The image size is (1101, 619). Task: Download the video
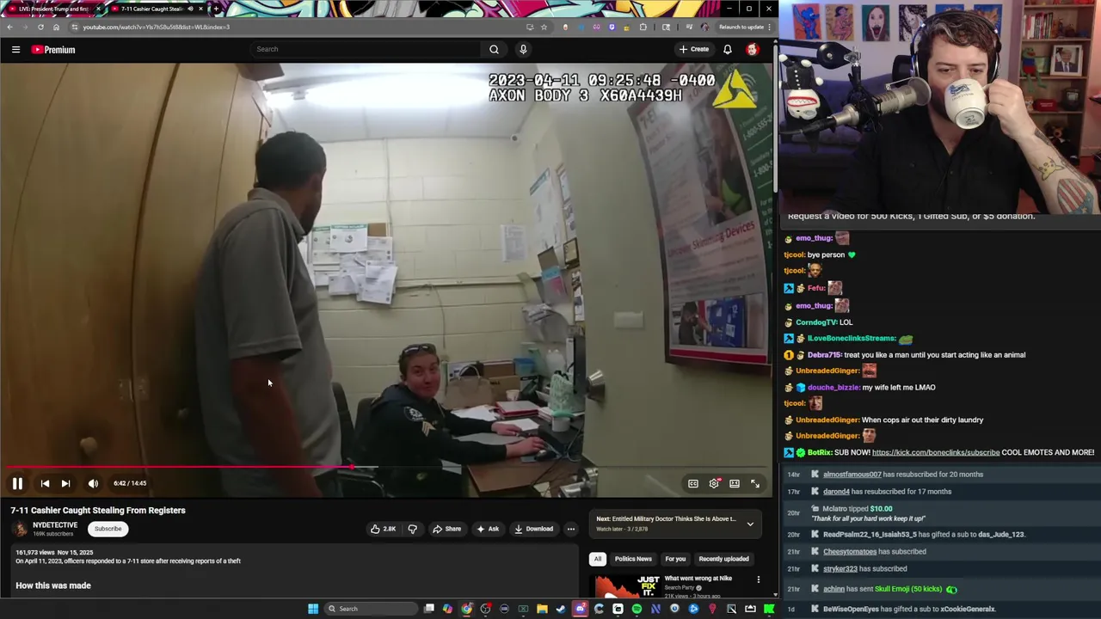pyautogui.click(x=534, y=529)
